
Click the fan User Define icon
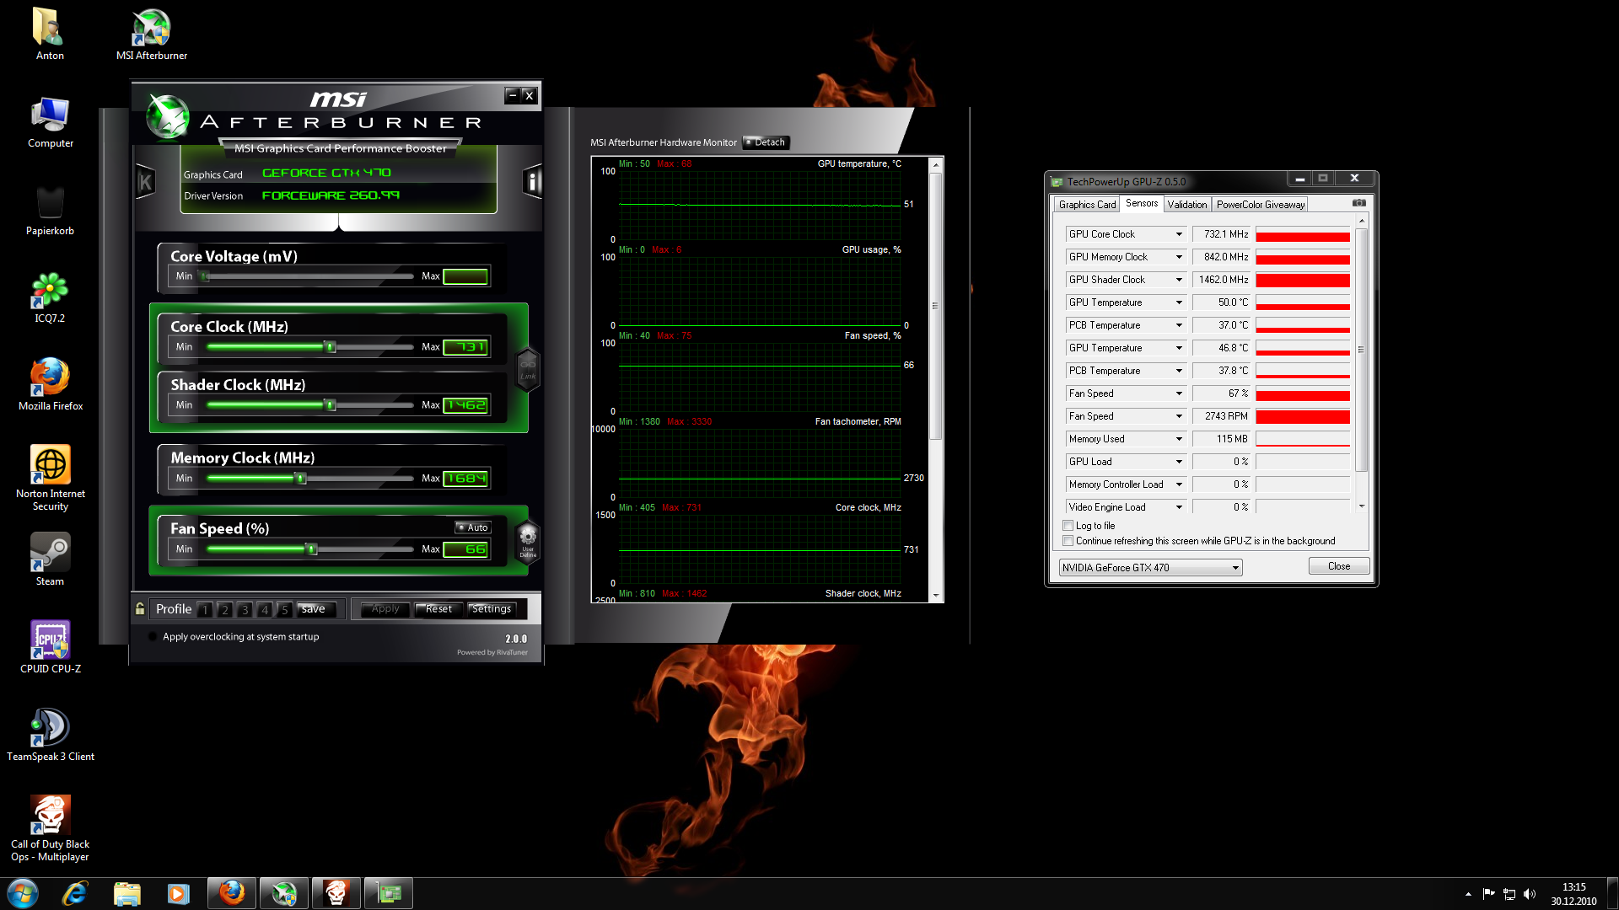528,540
